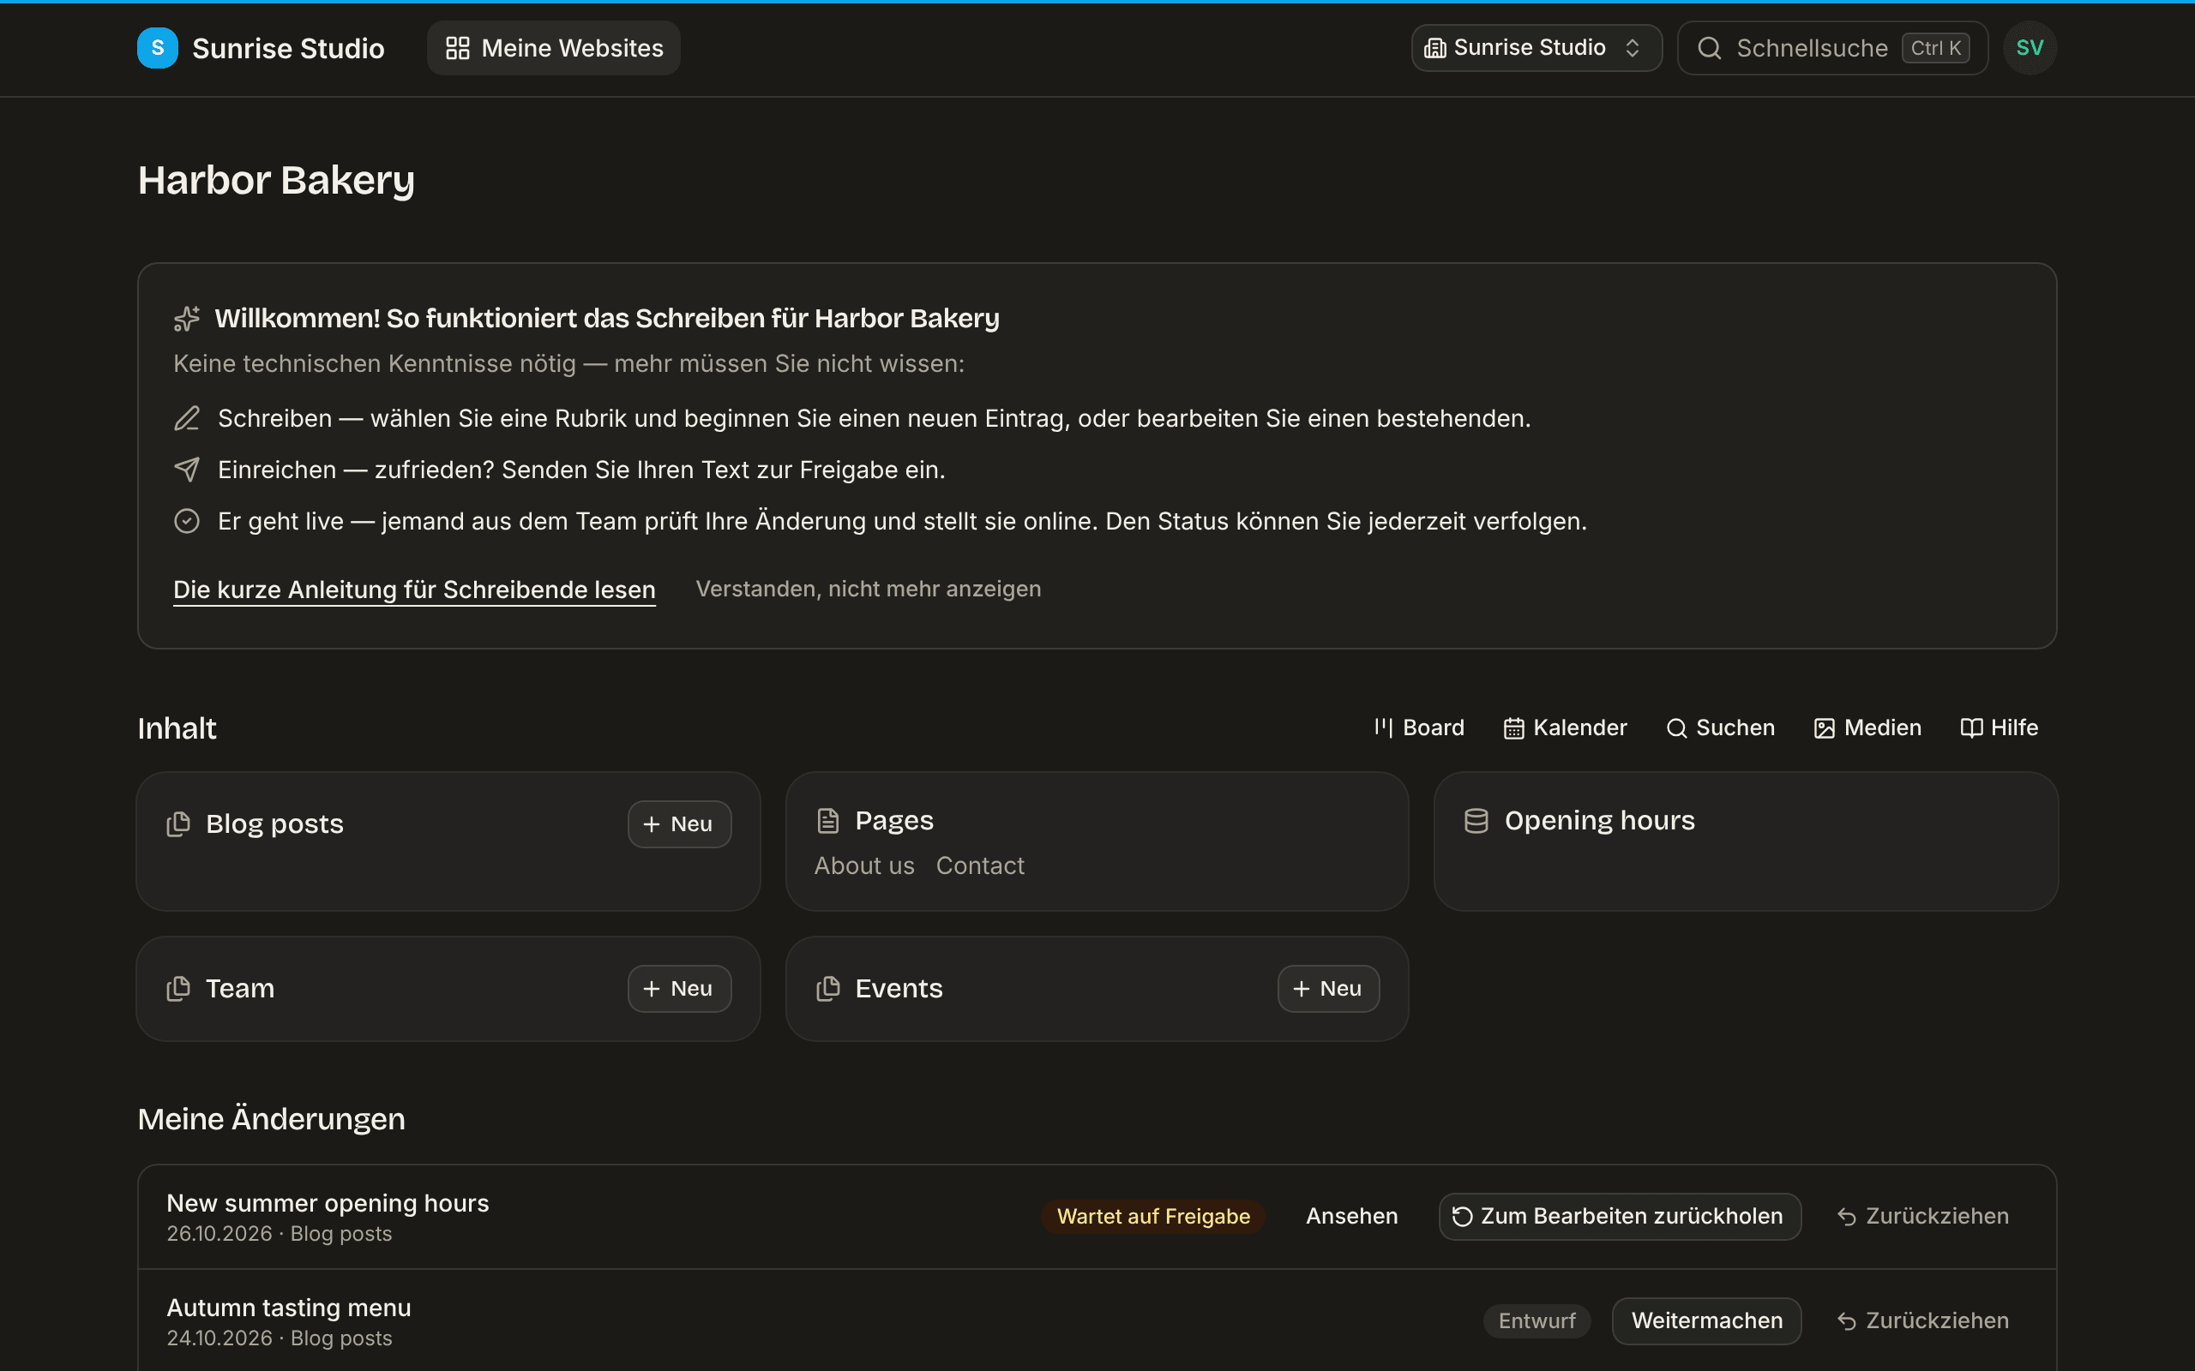Image resolution: width=2195 pixels, height=1371 pixels.
Task: Switch to the Board view
Action: 1418,728
